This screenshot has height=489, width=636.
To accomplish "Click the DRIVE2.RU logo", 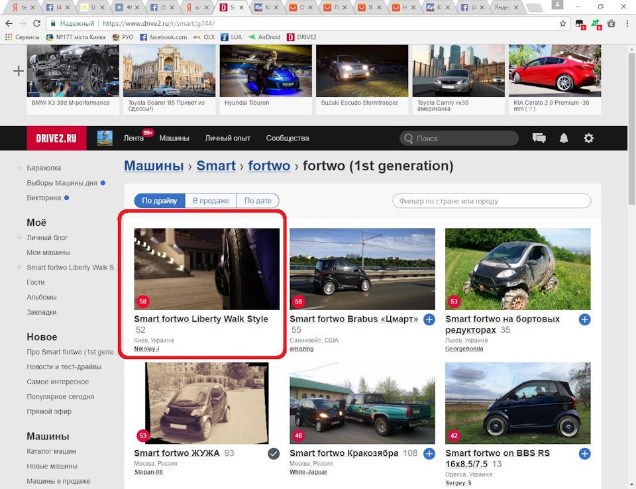I will click(x=56, y=138).
